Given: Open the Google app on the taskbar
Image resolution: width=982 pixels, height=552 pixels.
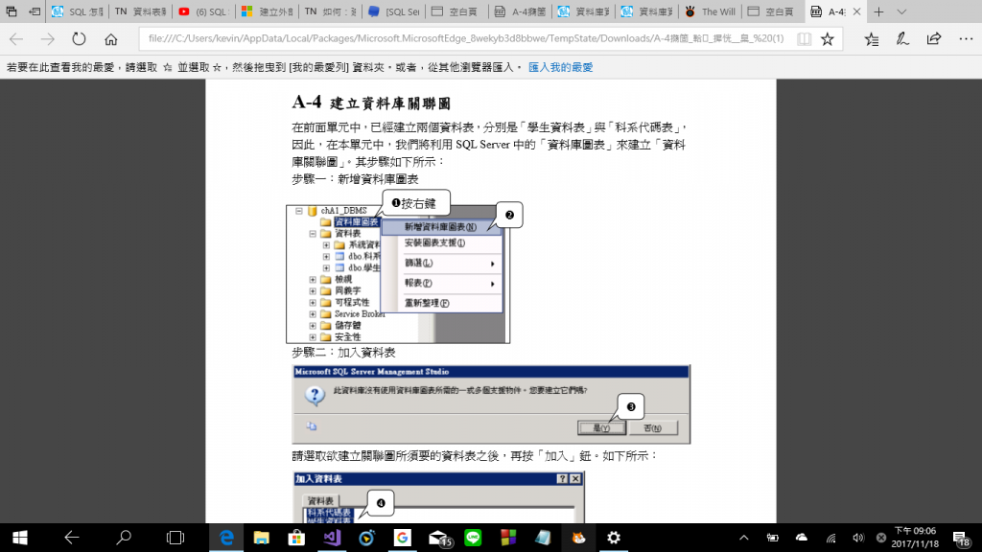Looking at the screenshot, I should (x=402, y=538).
